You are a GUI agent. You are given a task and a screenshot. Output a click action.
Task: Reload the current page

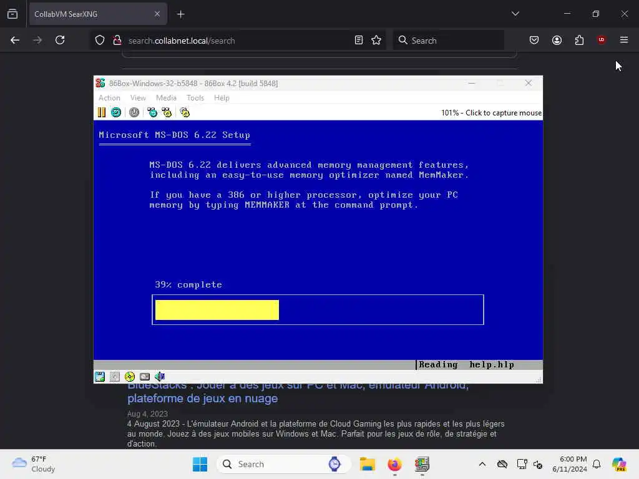click(x=60, y=40)
